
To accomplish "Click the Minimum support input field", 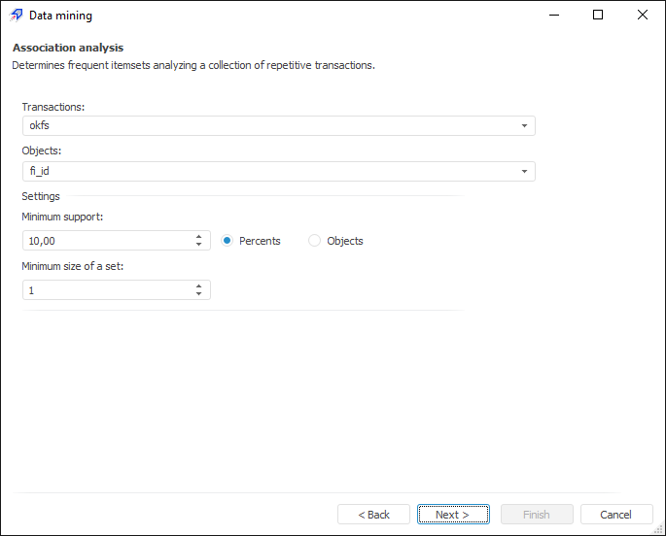I will (x=107, y=241).
